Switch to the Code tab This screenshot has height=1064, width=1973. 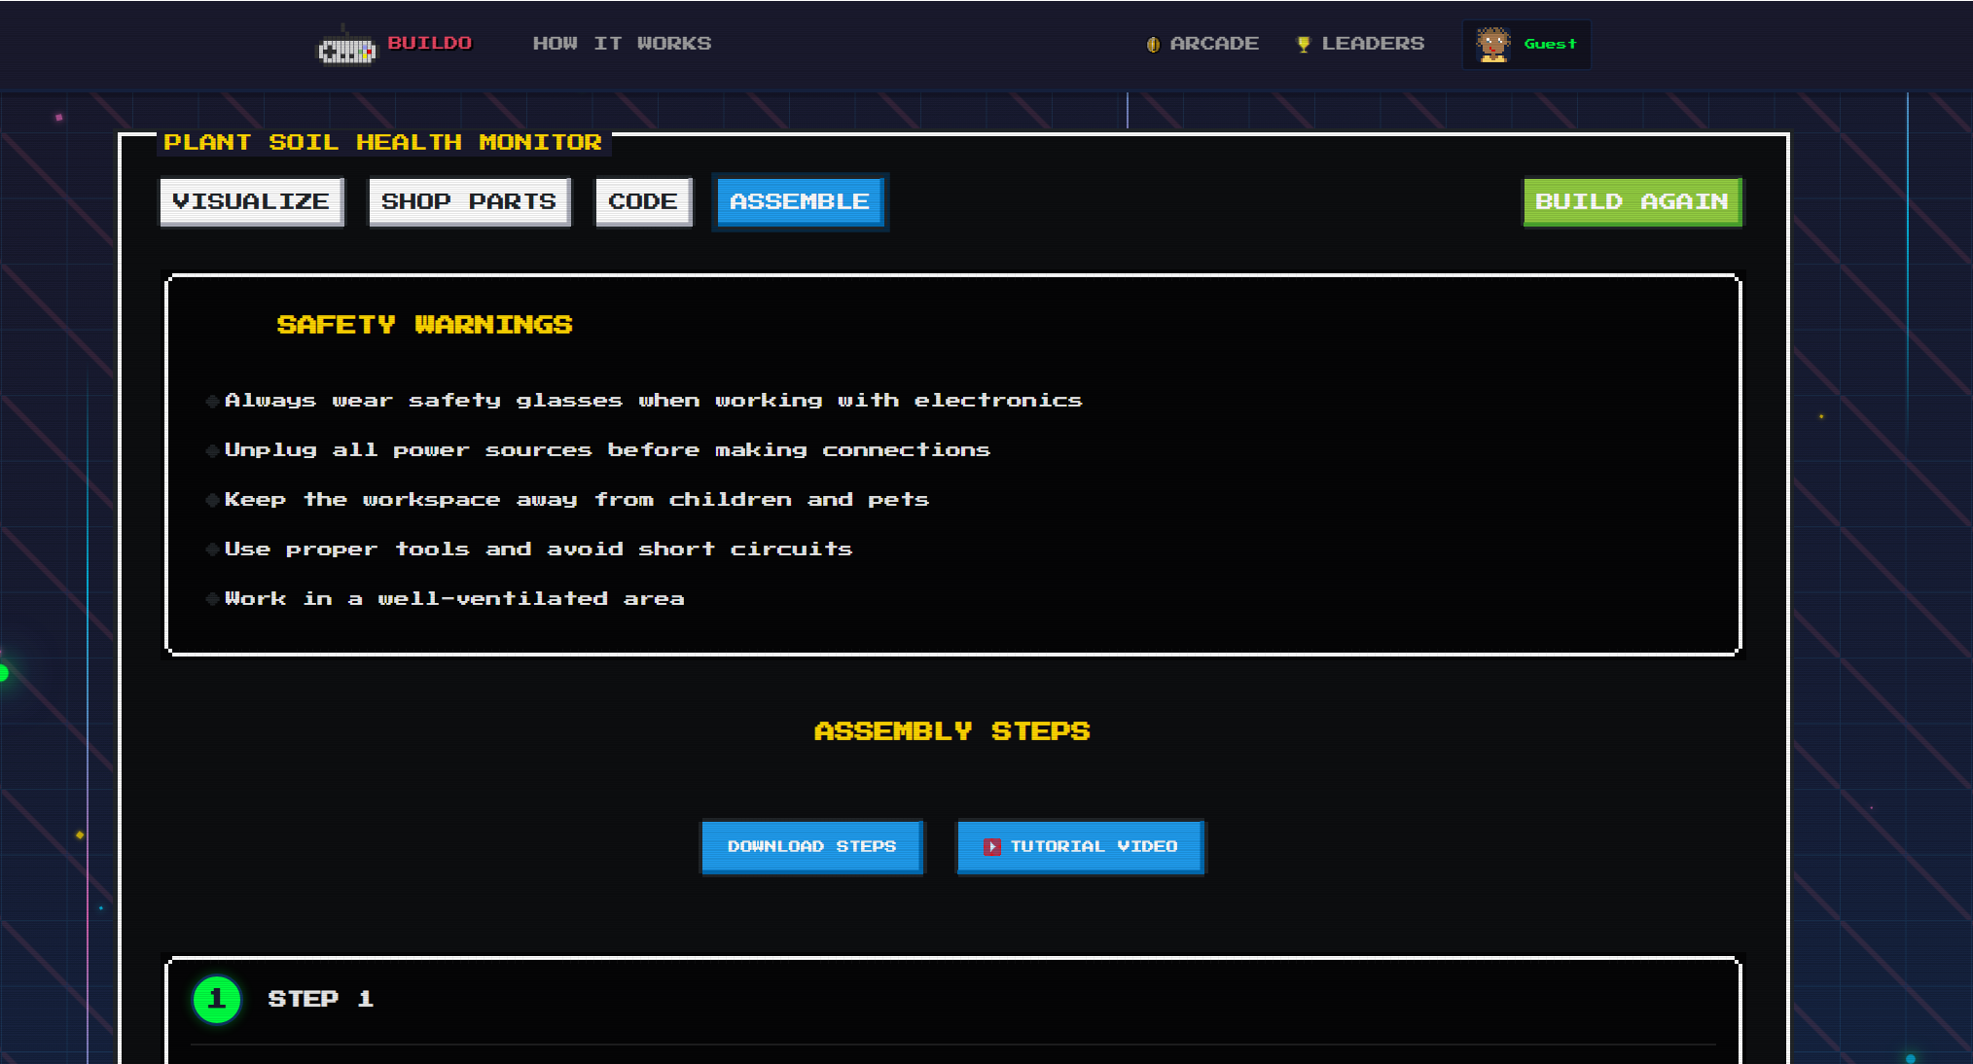pyautogui.click(x=642, y=201)
